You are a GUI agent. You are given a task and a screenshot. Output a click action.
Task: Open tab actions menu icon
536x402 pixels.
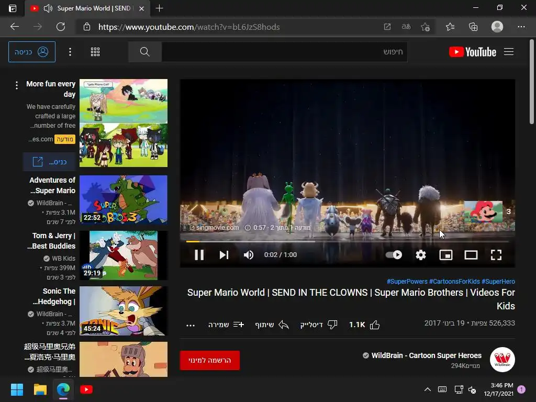(13, 8)
